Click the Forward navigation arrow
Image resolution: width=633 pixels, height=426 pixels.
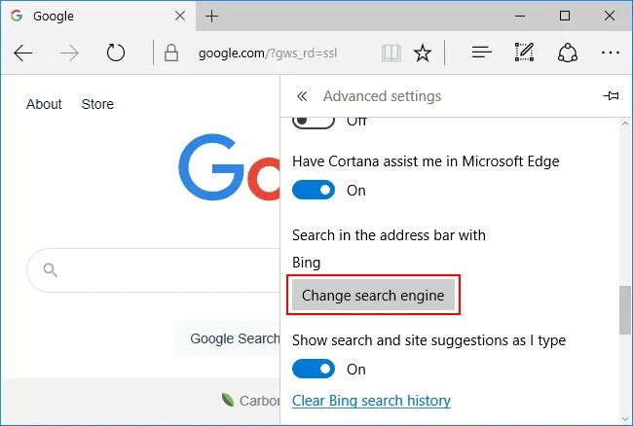tap(69, 53)
